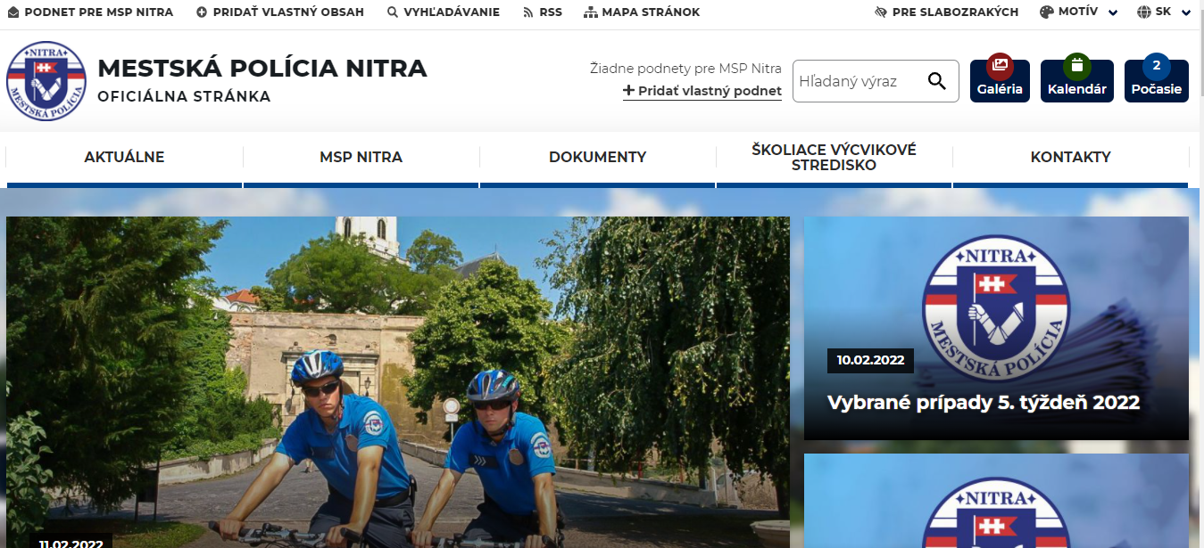Open the cycling police officers featured photo

[398, 382]
